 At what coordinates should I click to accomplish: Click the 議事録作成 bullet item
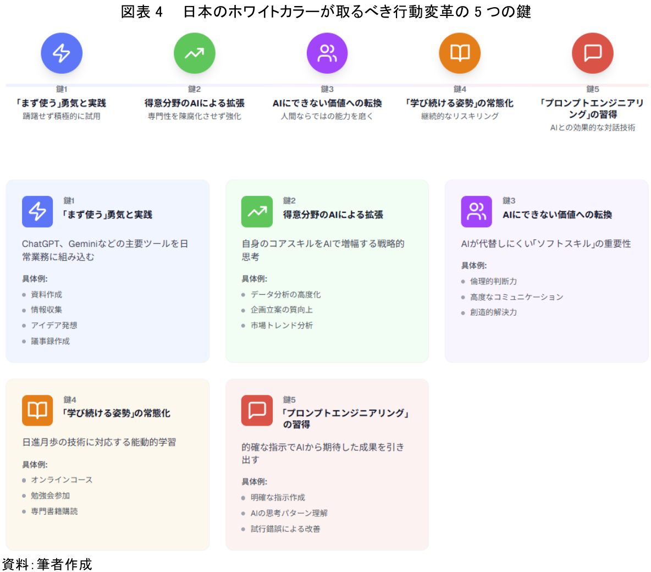[x=50, y=342]
